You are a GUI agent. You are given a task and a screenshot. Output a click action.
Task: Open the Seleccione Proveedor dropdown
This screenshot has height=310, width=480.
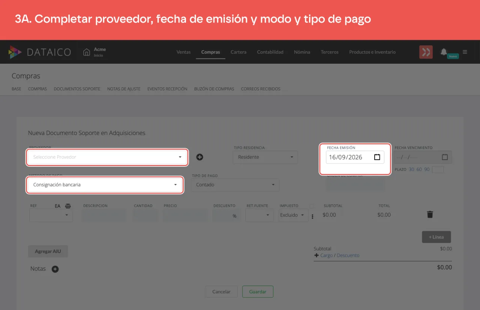(107, 157)
